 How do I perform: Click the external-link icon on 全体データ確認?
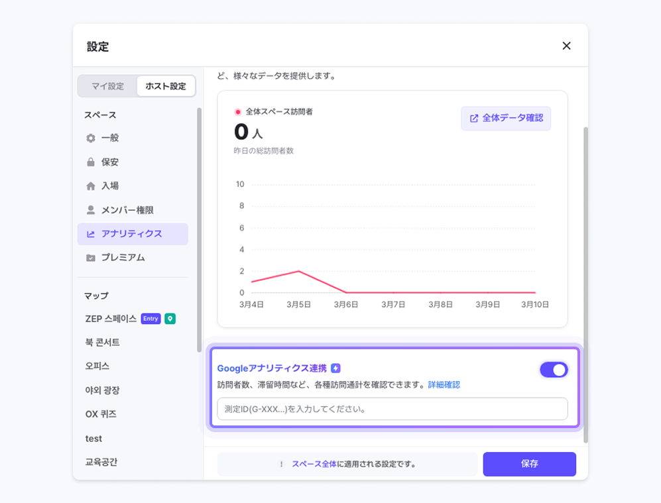[x=474, y=119]
